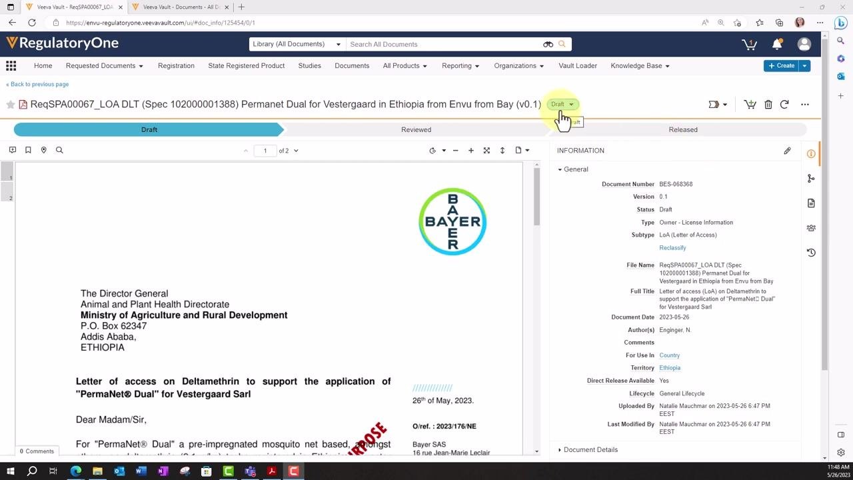Image resolution: width=853 pixels, height=480 pixels.
Task: Open Windows Start menu
Action: point(11,471)
